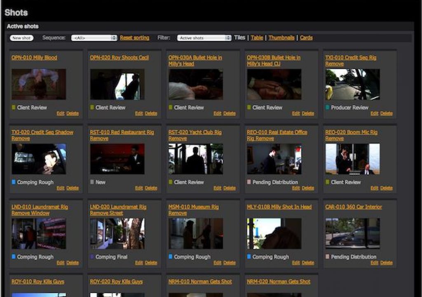Click the MLY-010B Milly Shot thumbnail
The image size is (422, 297).
[274, 233]
